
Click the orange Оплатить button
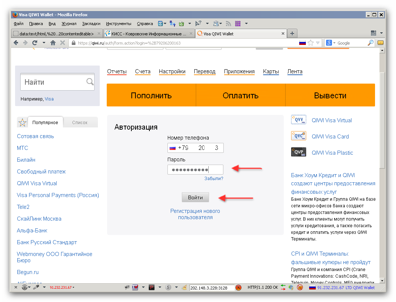pos(241,95)
